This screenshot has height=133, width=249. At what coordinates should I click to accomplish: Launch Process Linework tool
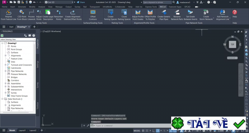click(31, 15)
